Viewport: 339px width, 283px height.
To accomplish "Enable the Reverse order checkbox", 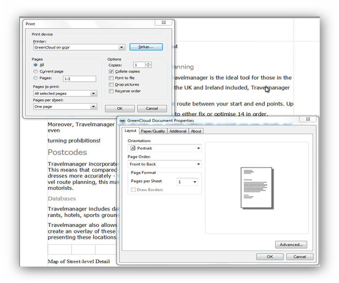I will 111,91.
